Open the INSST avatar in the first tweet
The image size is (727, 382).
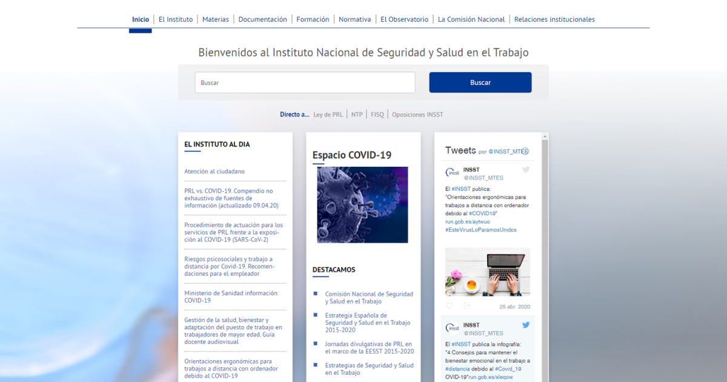tap(452, 173)
